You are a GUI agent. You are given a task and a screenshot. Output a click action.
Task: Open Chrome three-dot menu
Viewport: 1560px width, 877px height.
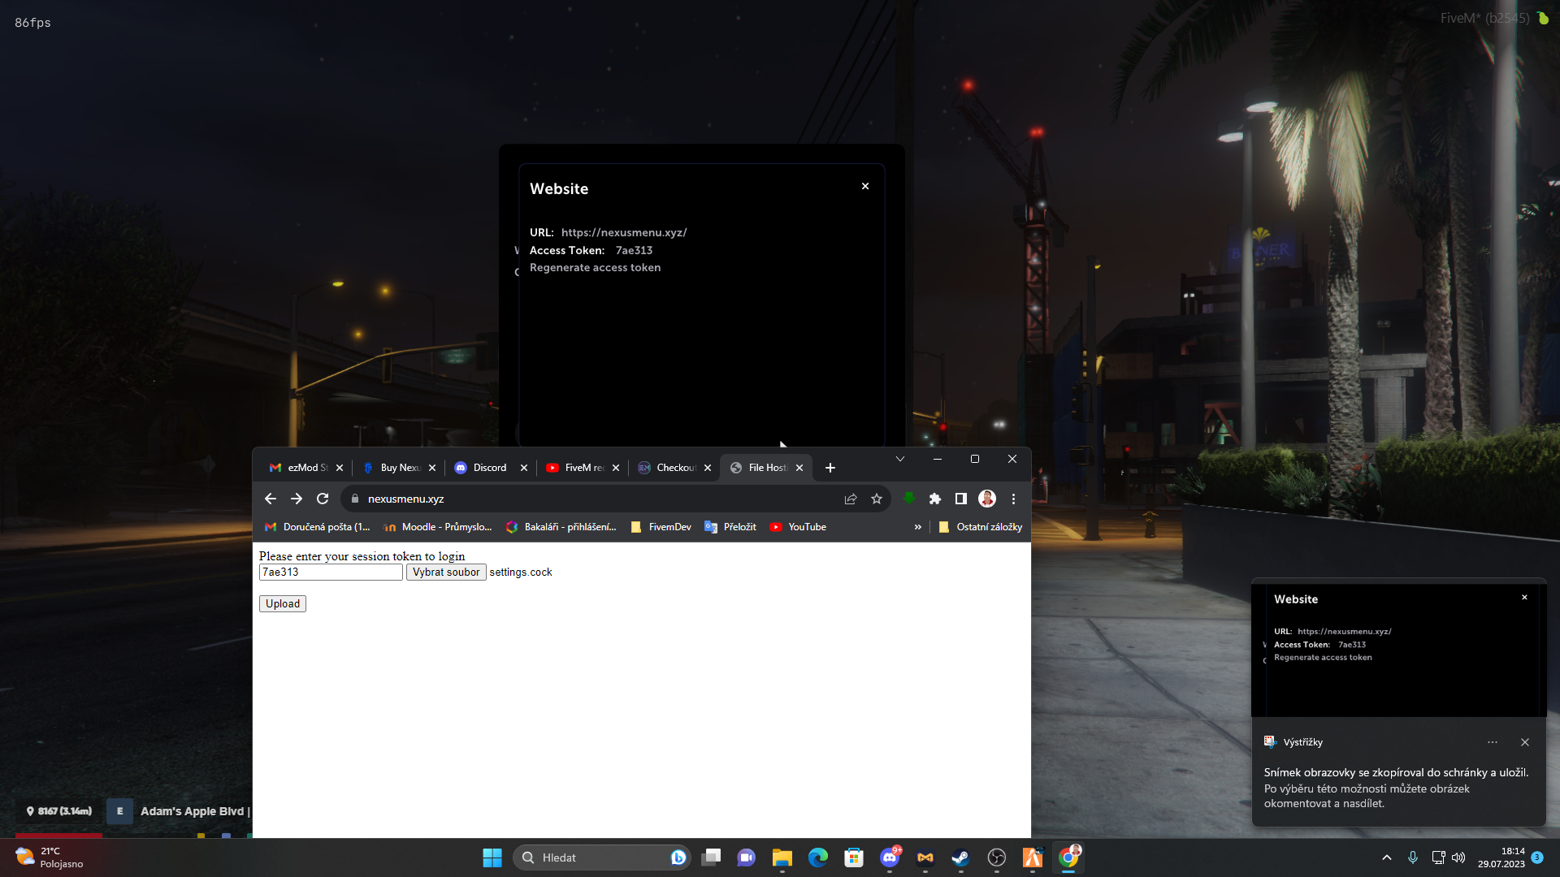1013,499
